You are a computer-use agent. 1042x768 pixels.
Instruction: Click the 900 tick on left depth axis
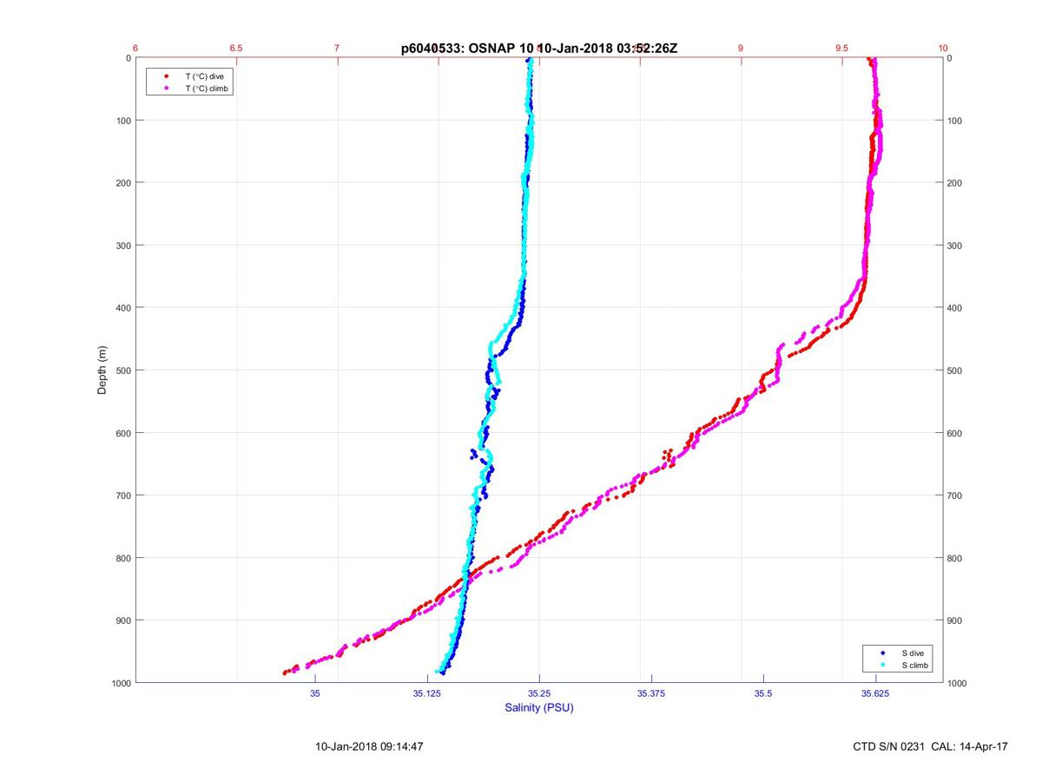122,620
